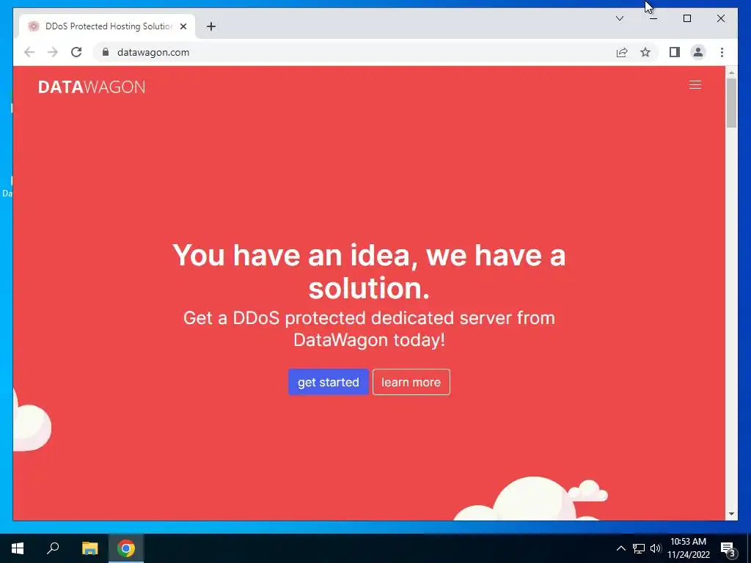The image size is (751, 563).
Task: Open the network status tray icon
Action: point(639,548)
